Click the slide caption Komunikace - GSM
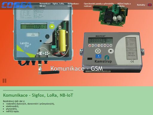This screenshot has height=115, width=153. [x=76, y=69]
